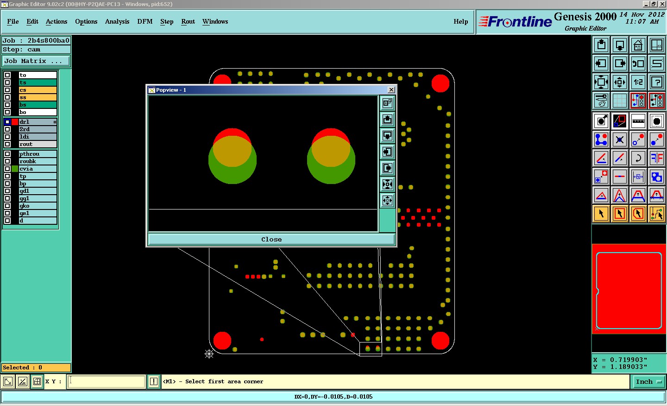Click the pan left icon in right toolbar

(x=601, y=63)
